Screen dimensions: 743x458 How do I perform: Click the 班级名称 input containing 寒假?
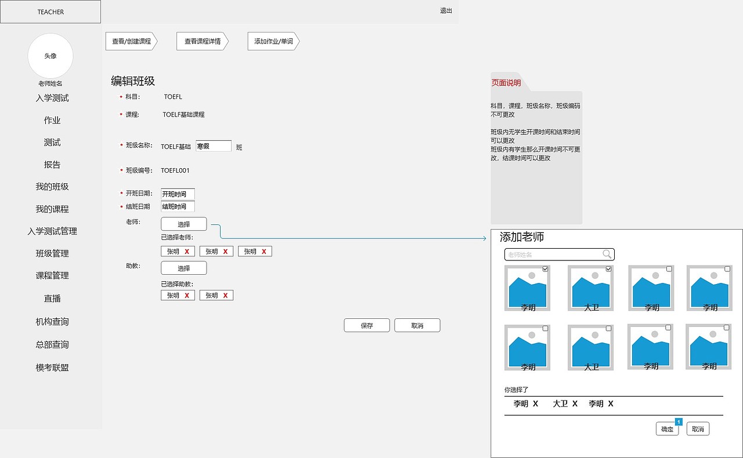click(x=214, y=146)
